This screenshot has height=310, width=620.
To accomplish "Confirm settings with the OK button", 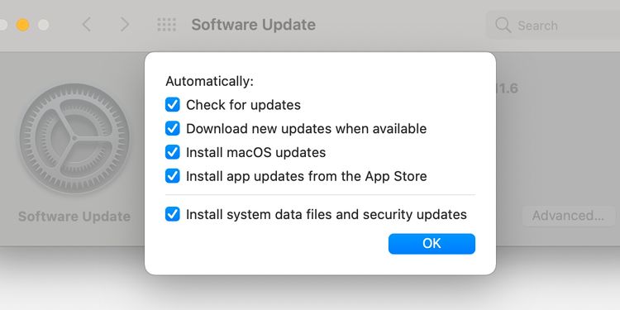I will (432, 244).
